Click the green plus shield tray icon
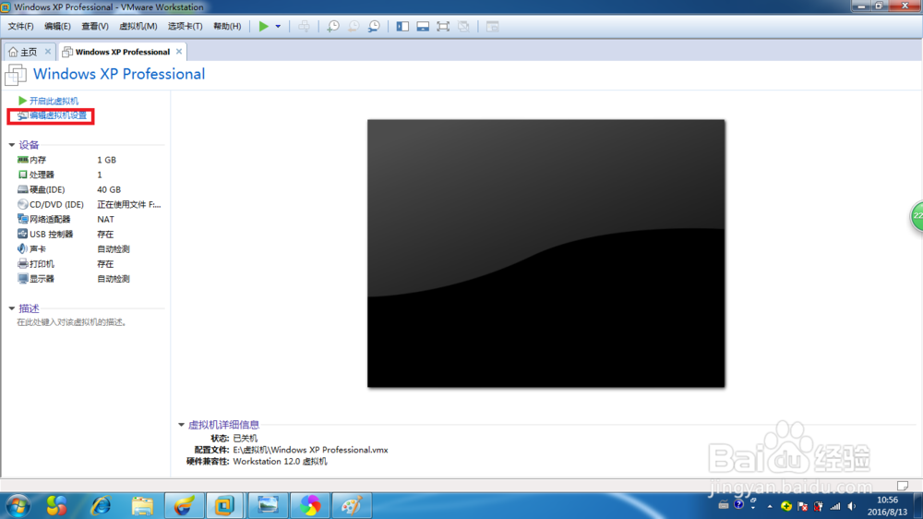 point(785,506)
